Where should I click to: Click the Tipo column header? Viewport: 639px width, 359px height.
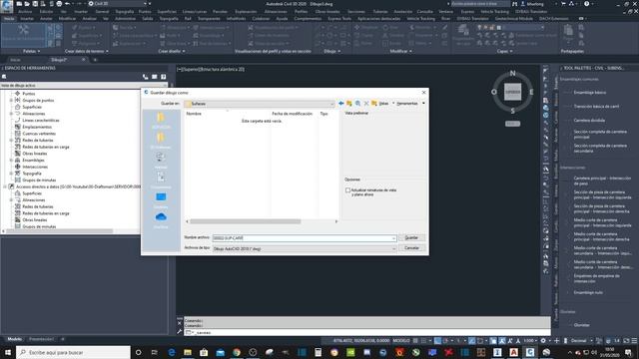[x=324, y=114]
